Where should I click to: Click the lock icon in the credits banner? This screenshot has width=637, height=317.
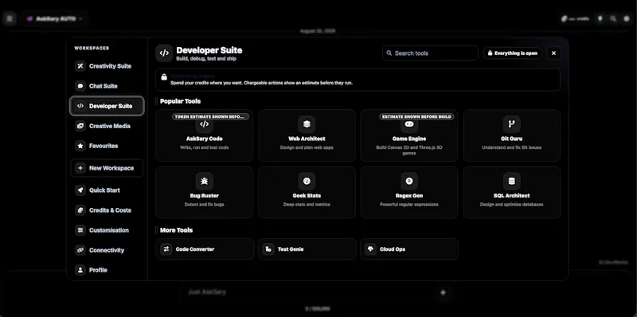point(164,77)
